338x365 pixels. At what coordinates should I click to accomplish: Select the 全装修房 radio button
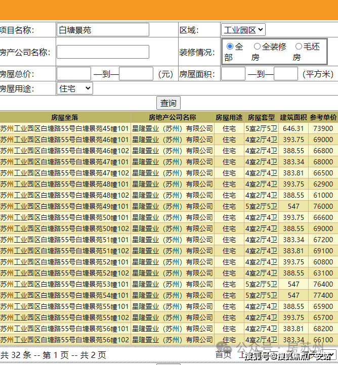click(257, 47)
